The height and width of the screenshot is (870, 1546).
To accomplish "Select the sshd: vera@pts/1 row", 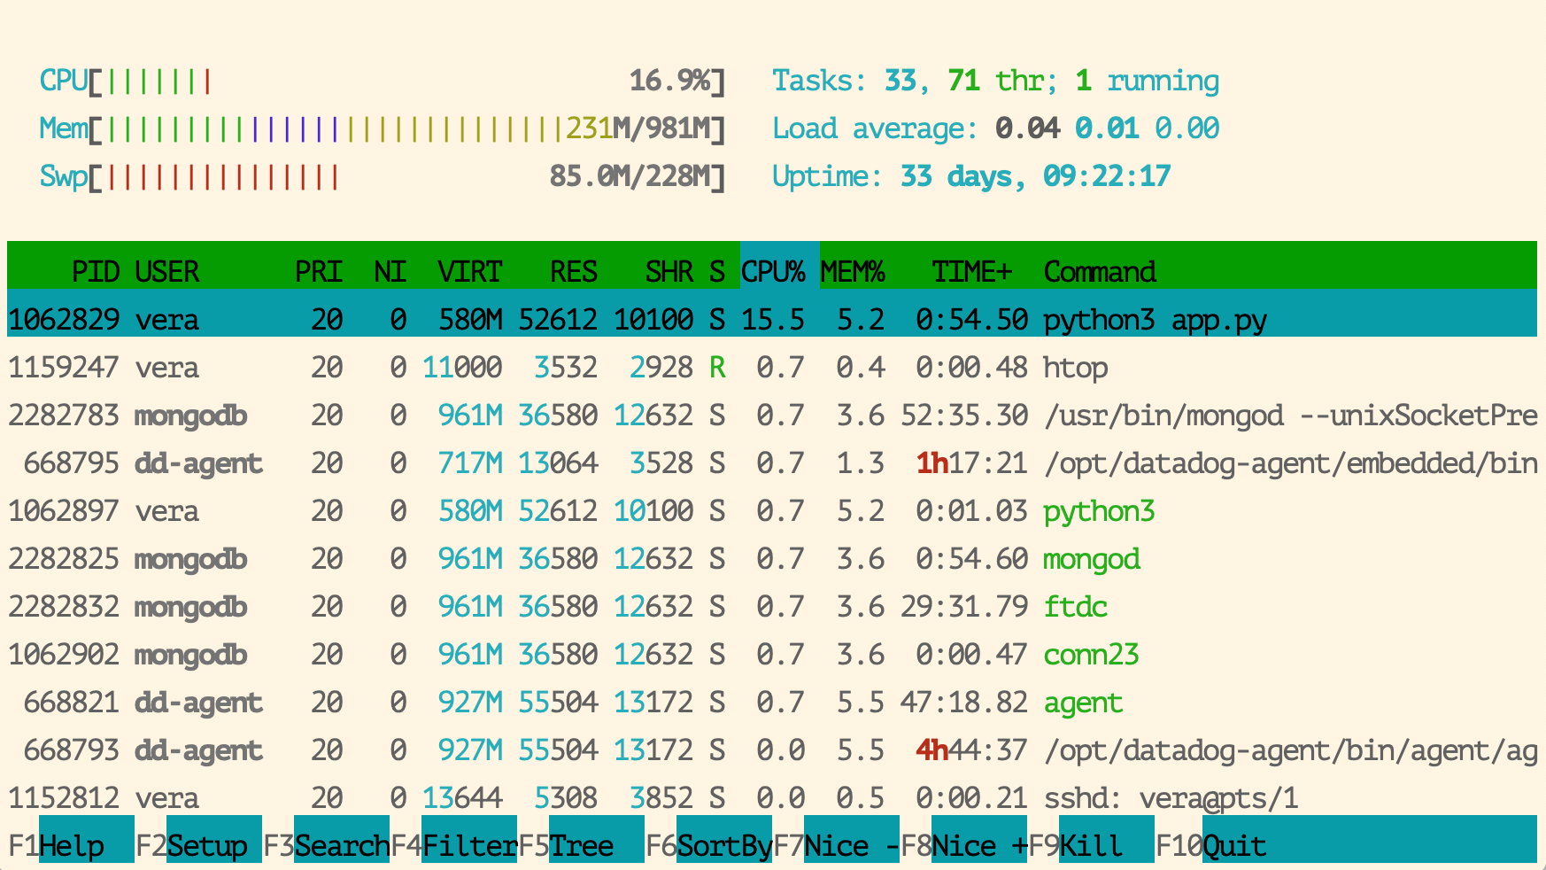I will pyautogui.click(x=772, y=798).
